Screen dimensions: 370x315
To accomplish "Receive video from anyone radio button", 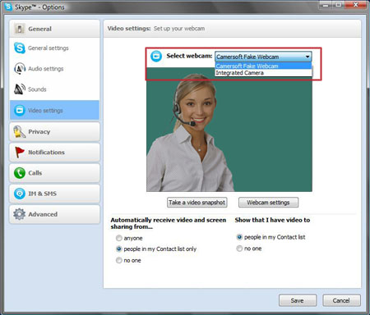I will point(119,238).
